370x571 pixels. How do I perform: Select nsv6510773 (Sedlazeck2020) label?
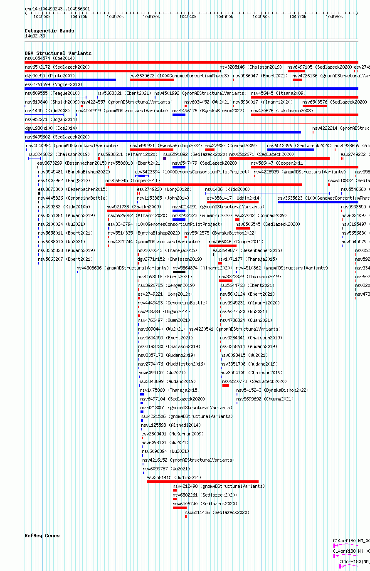click(x=254, y=381)
